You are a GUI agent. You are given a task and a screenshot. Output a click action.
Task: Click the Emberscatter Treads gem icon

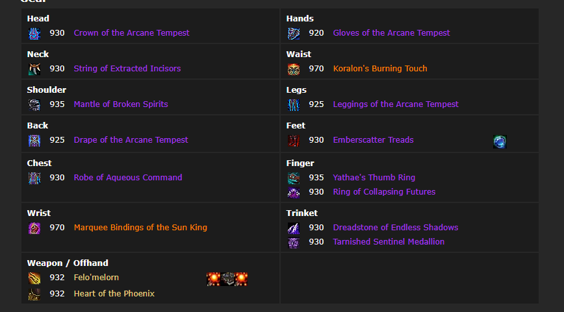pyautogui.click(x=499, y=141)
